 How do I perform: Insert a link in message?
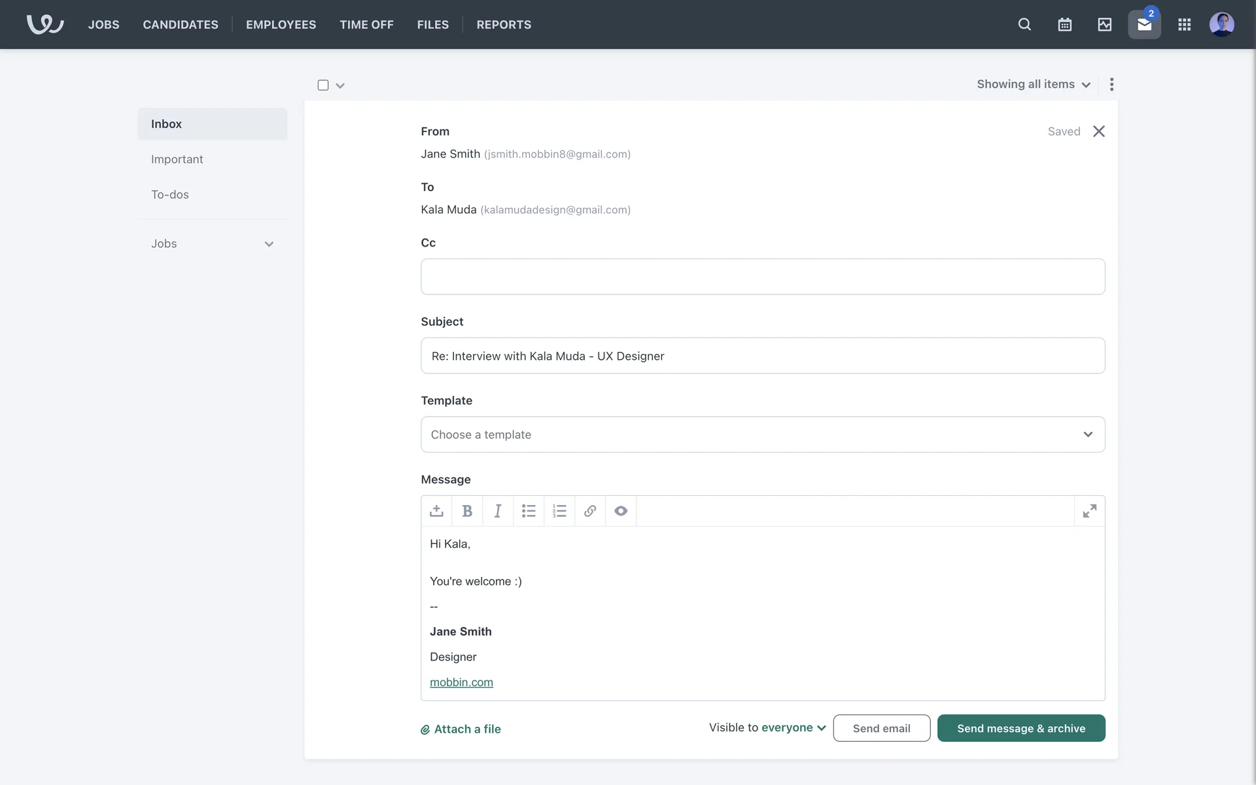click(590, 511)
